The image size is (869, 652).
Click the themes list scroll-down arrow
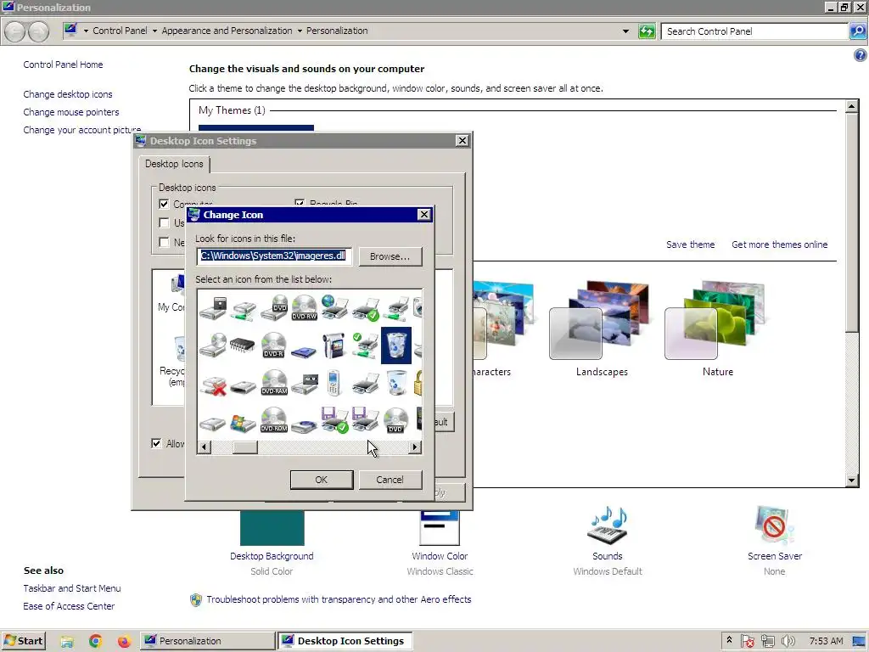tap(852, 481)
